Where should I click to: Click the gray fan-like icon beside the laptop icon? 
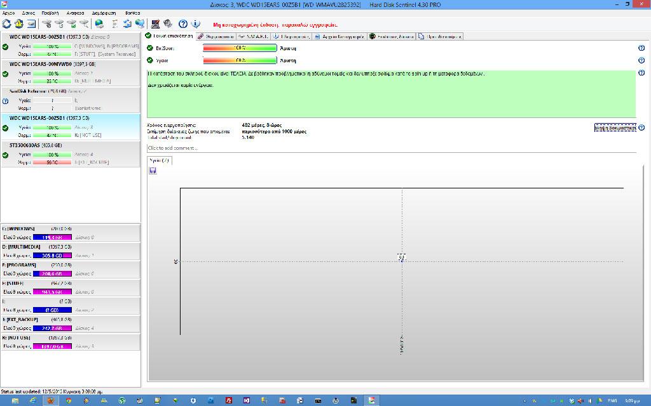pyautogui.click(x=168, y=24)
